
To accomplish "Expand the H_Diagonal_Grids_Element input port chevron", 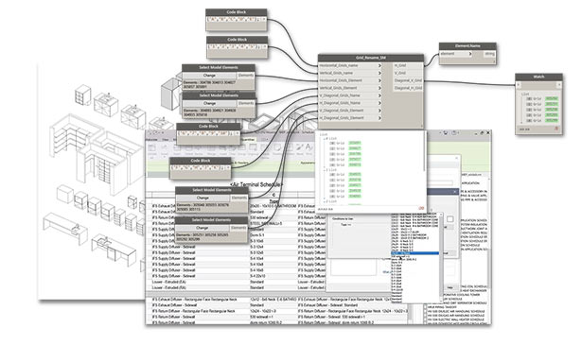I will (379, 118).
